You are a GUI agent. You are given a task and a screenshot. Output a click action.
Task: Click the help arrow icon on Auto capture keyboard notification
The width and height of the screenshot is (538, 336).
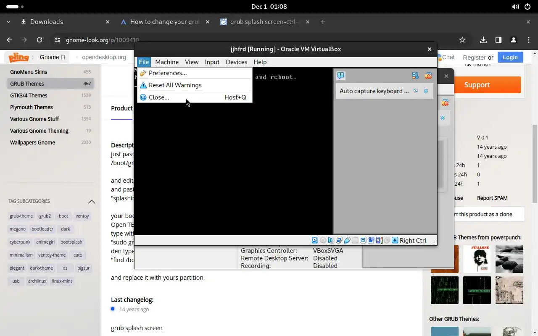click(x=416, y=91)
